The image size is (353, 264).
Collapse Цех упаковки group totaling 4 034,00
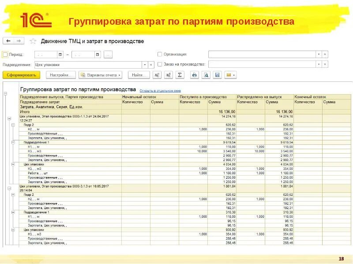click(x=13, y=164)
